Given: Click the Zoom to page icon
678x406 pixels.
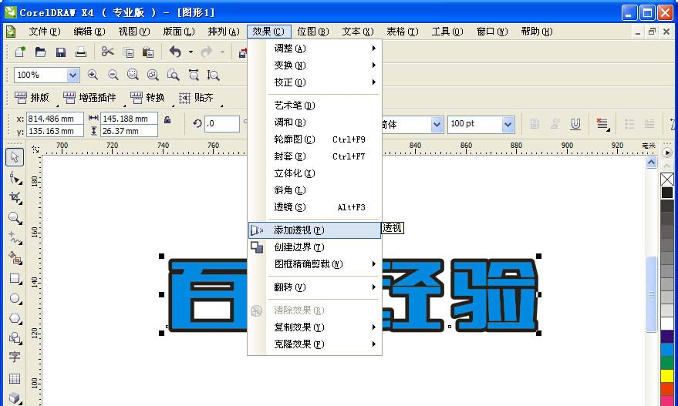Looking at the screenshot, I should [173, 75].
